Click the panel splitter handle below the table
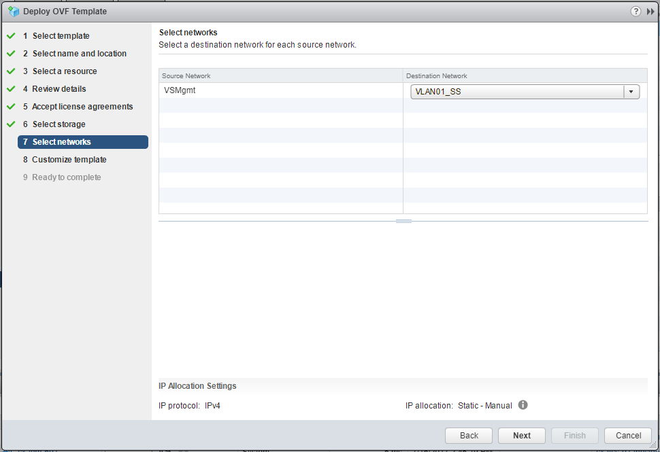 (403, 221)
